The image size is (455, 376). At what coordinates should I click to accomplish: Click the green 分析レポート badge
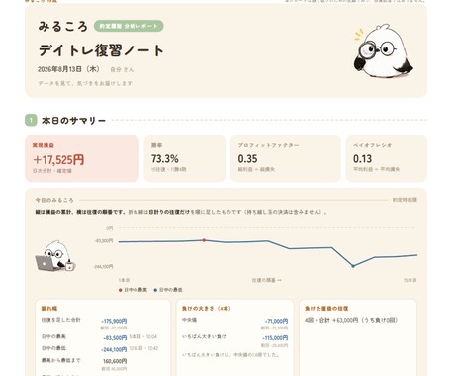click(129, 26)
